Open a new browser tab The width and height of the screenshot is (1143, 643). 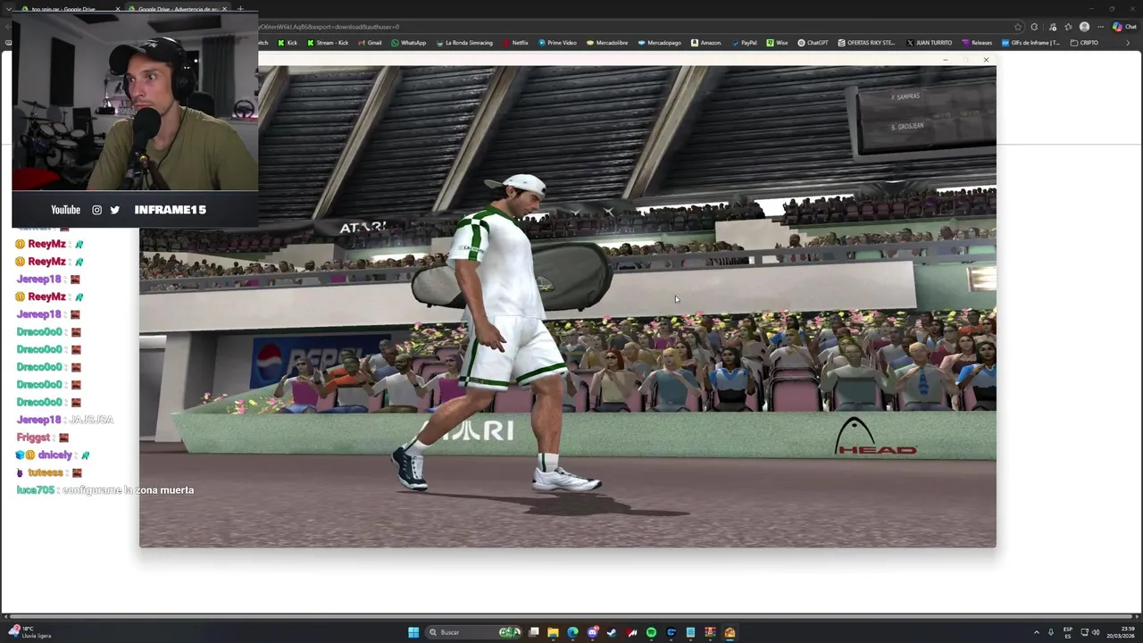(240, 9)
